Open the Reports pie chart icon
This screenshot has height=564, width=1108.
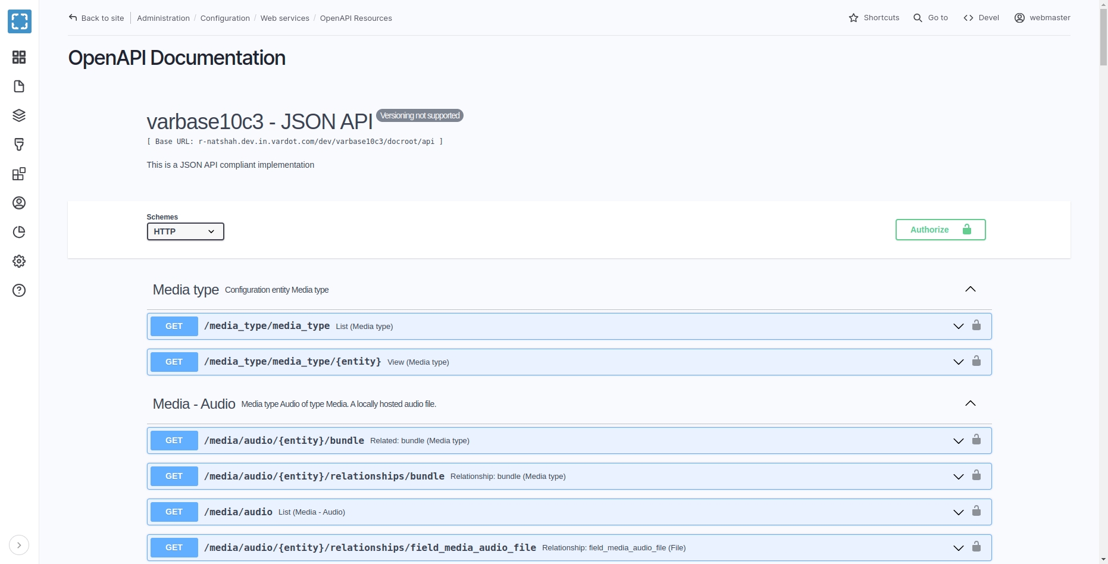pos(19,232)
